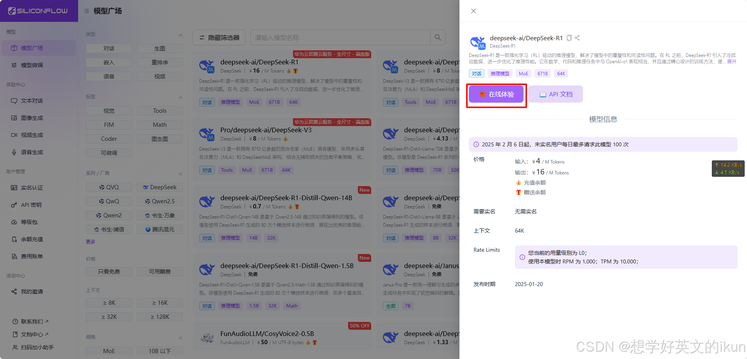Select ≥ 8K context filter

(109, 303)
